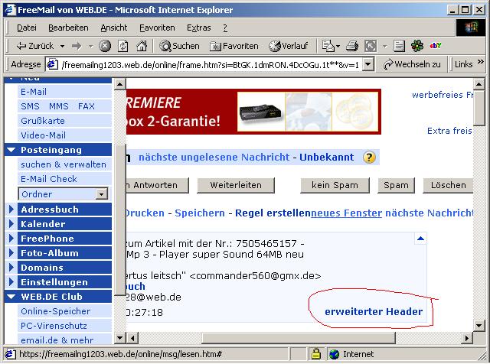This screenshot has height=364, width=490.
Task: Collapse header with blue up-arrow icon
Action: point(420,239)
